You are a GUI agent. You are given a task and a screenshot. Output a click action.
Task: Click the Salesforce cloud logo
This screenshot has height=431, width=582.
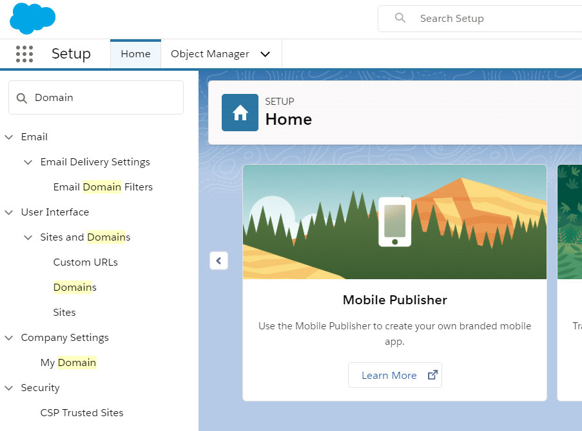click(32, 18)
